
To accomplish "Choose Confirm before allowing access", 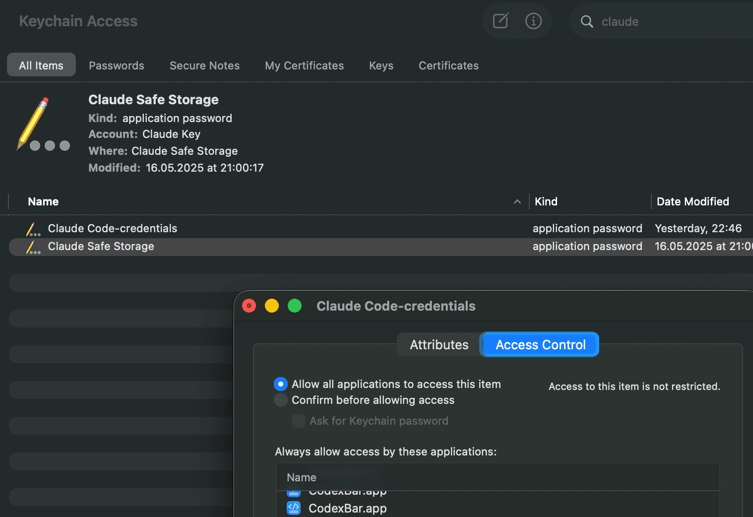I will 281,400.
